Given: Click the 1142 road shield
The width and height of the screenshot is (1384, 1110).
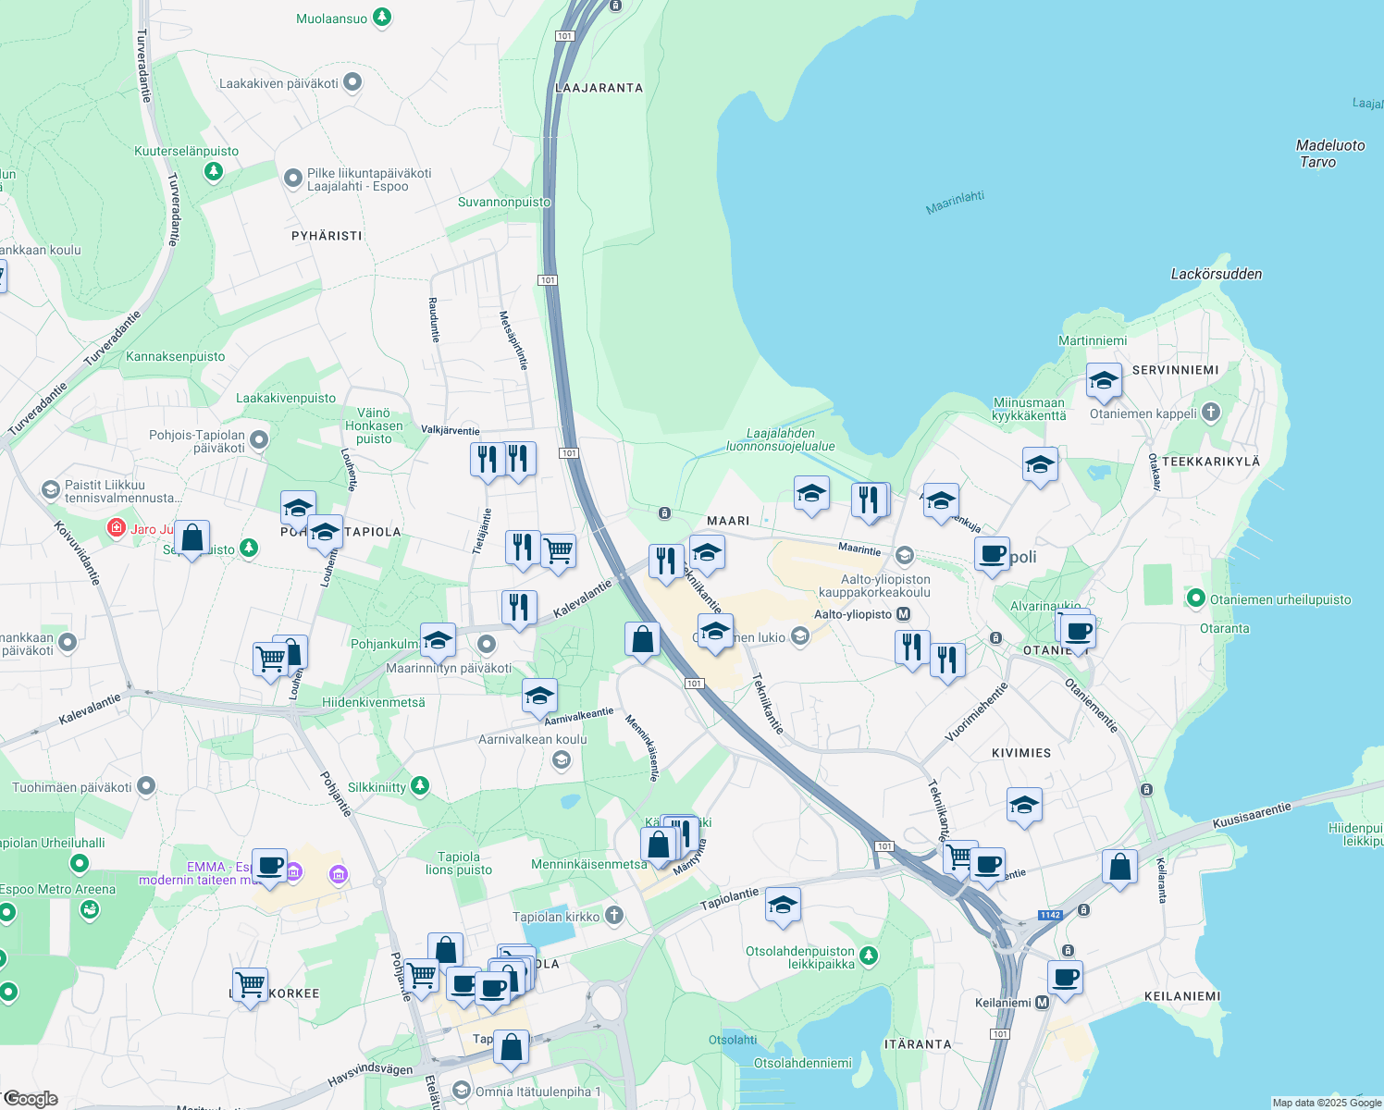Looking at the screenshot, I should point(1050,915).
